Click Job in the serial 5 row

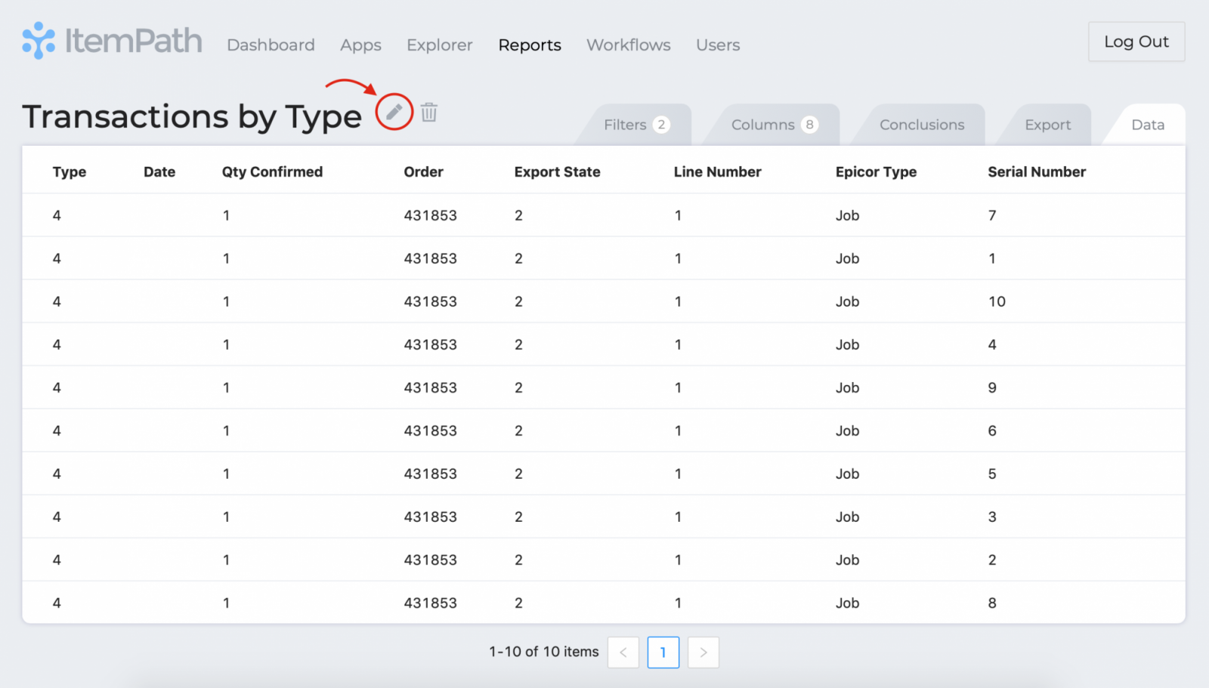coord(847,474)
